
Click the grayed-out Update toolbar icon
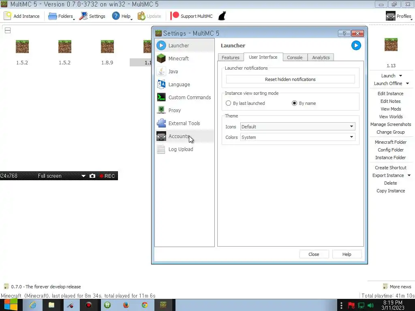tap(141, 16)
